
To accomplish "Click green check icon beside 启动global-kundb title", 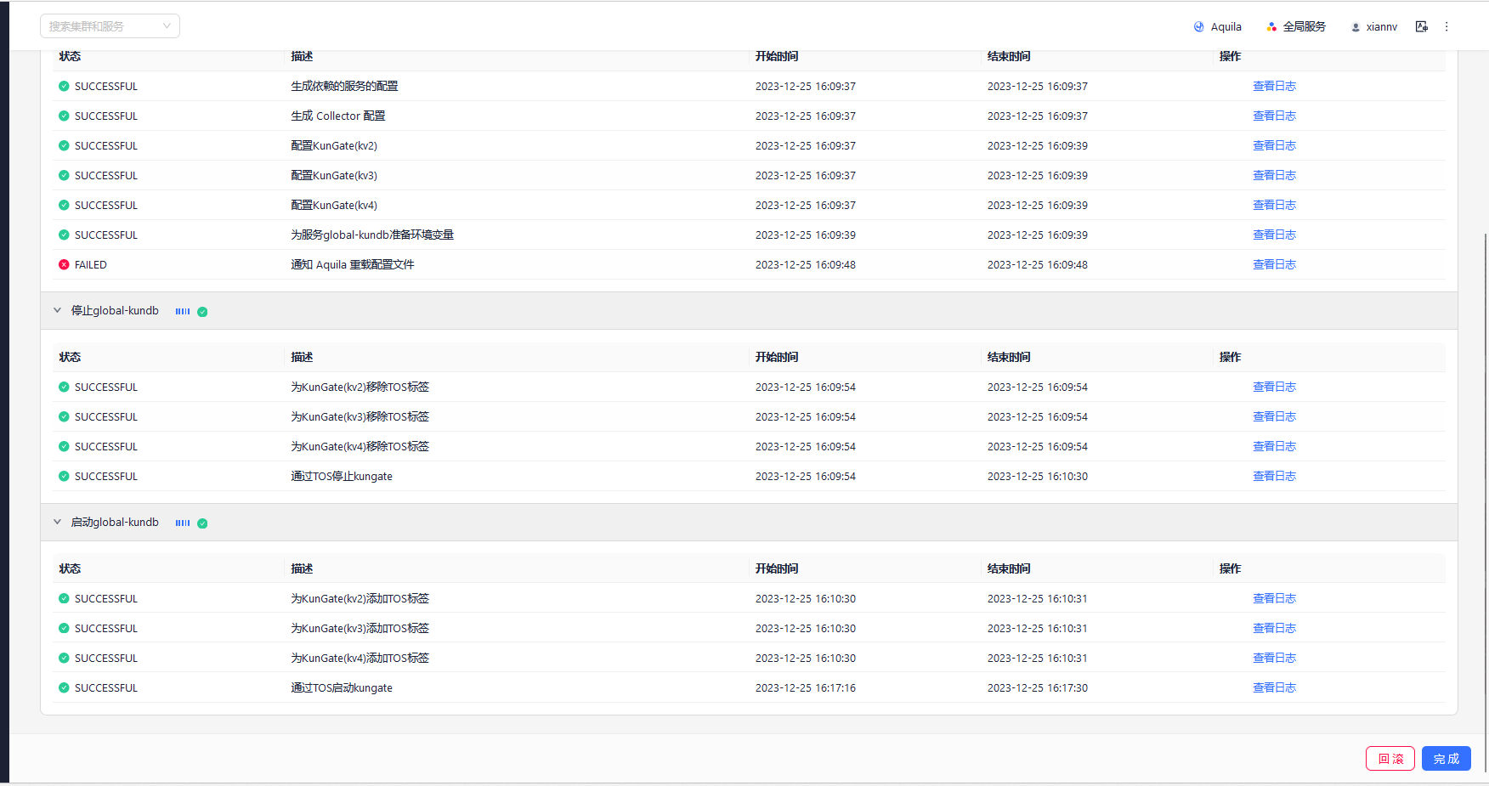I will (201, 523).
